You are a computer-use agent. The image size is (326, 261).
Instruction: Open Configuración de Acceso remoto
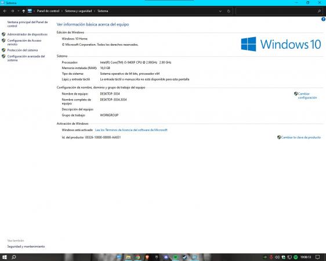pos(24,42)
